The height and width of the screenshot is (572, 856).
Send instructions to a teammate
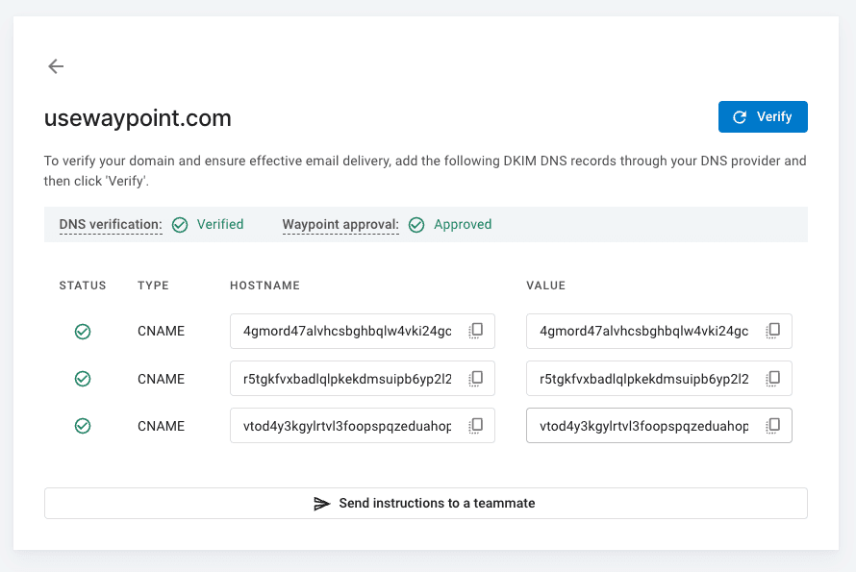[426, 503]
